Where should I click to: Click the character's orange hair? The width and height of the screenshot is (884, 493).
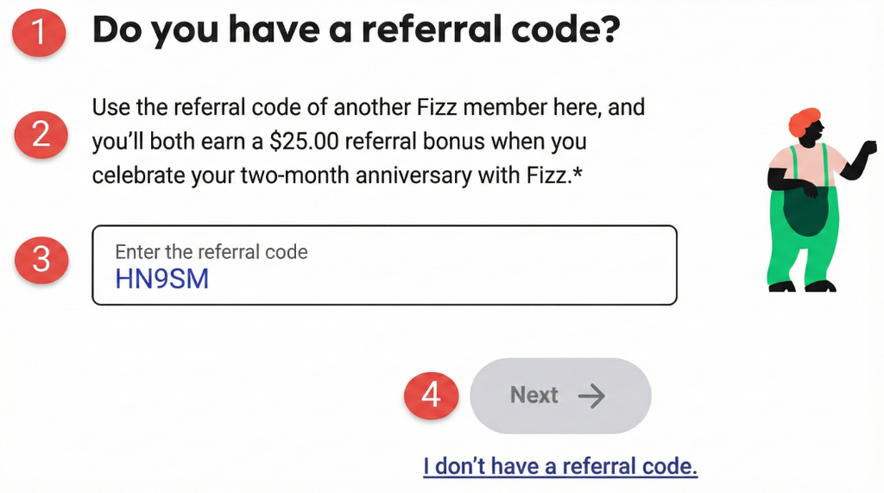click(x=805, y=119)
